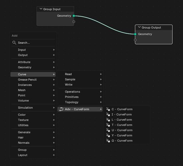
Task: Click the Ω - CurveForm node group icon
Action: click(108, 141)
